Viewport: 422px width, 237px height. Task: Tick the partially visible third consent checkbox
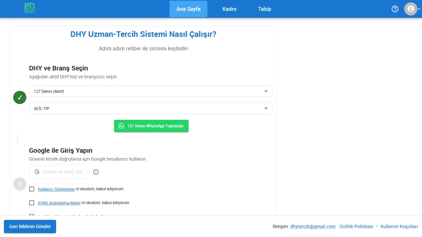32,216
